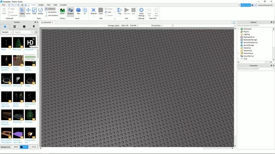Image resolution: width=275 pixels, height=154 pixels.
Task: Open the Average Laptop device dropdown
Action: coord(123,26)
